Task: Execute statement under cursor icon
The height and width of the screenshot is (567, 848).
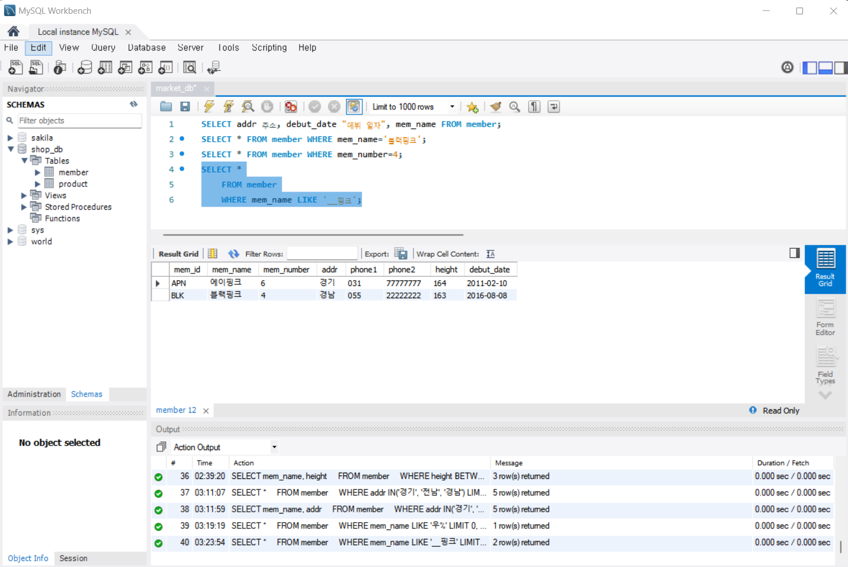Action: click(229, 106)
